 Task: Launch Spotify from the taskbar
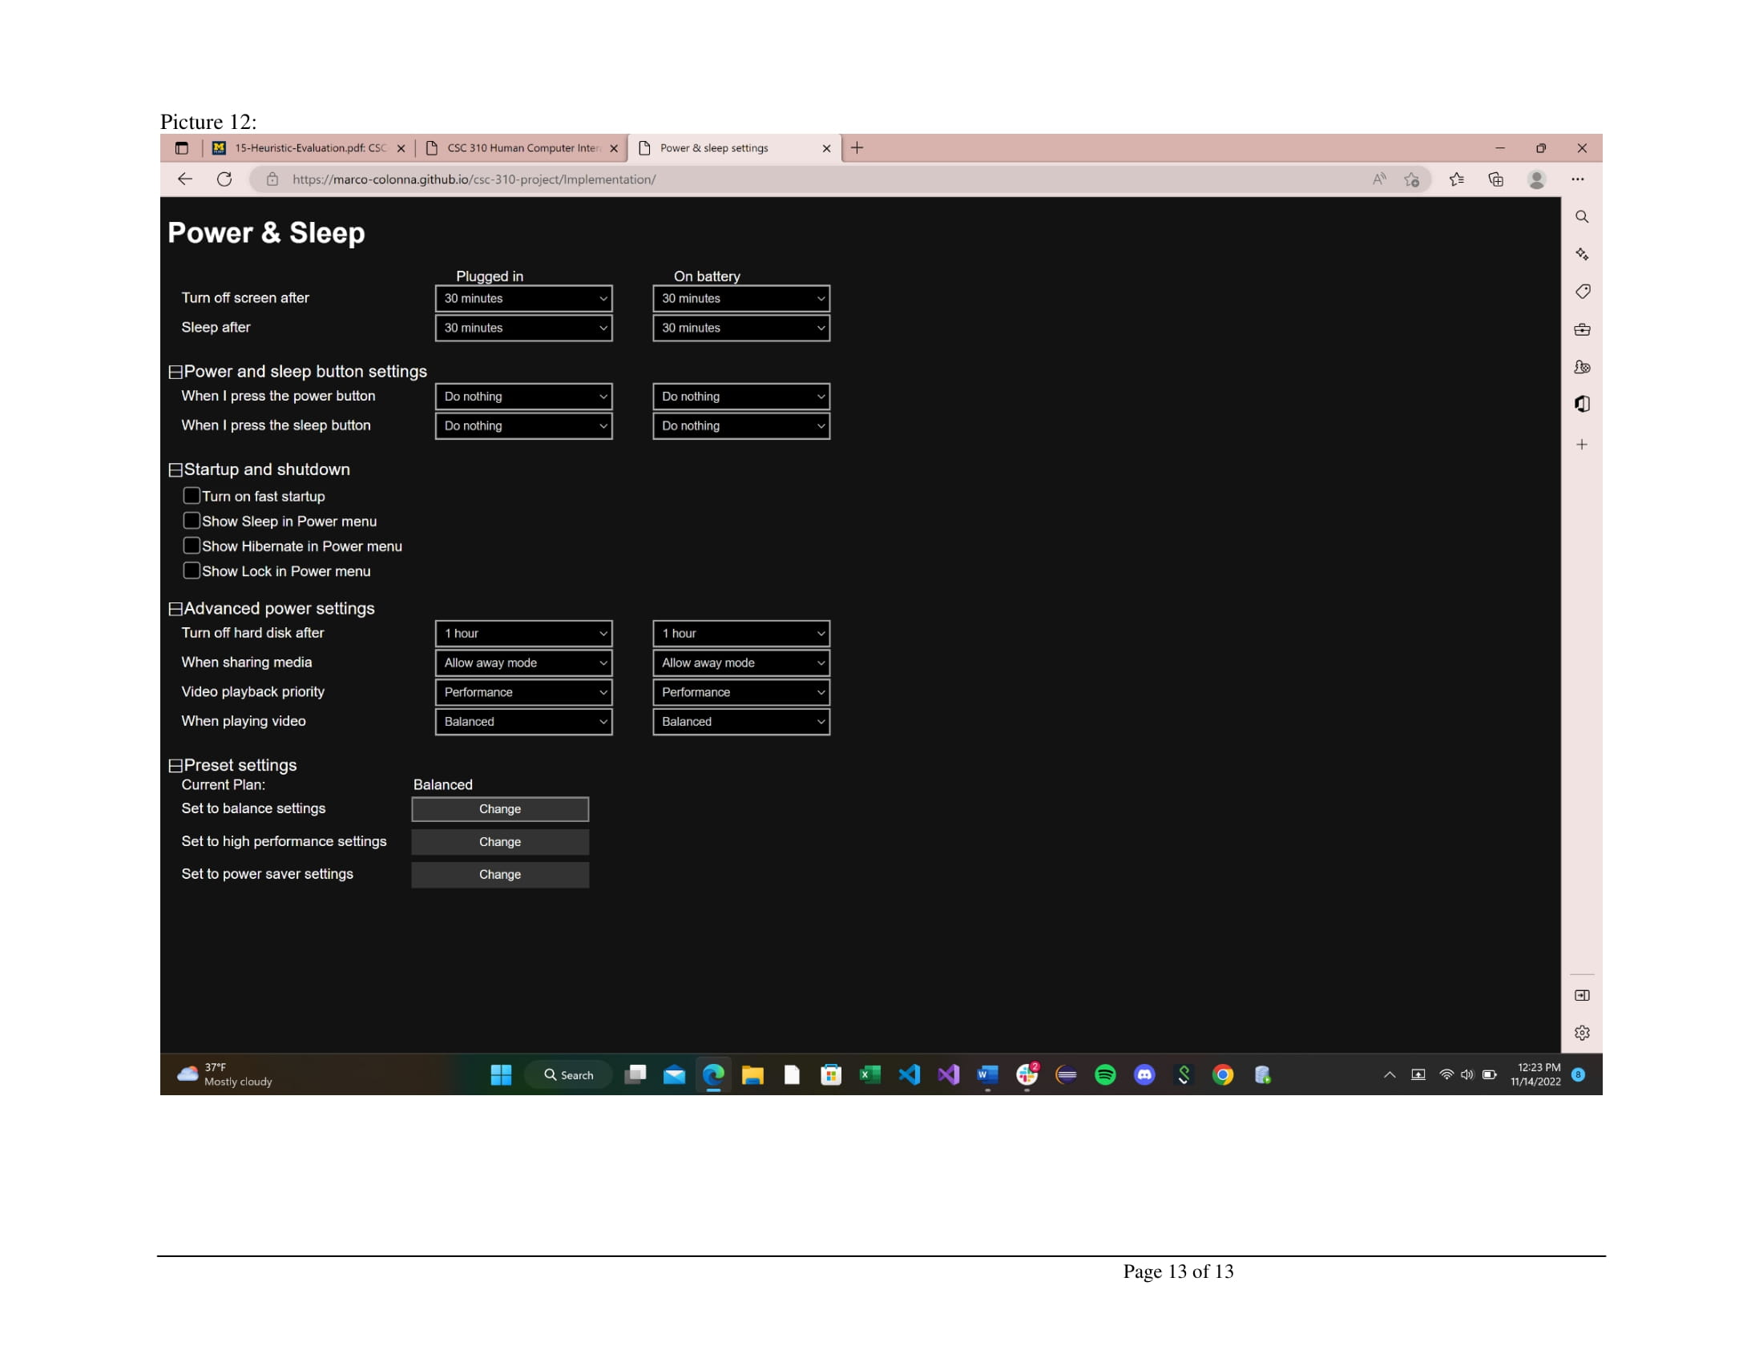[x=1105, y=1074]
